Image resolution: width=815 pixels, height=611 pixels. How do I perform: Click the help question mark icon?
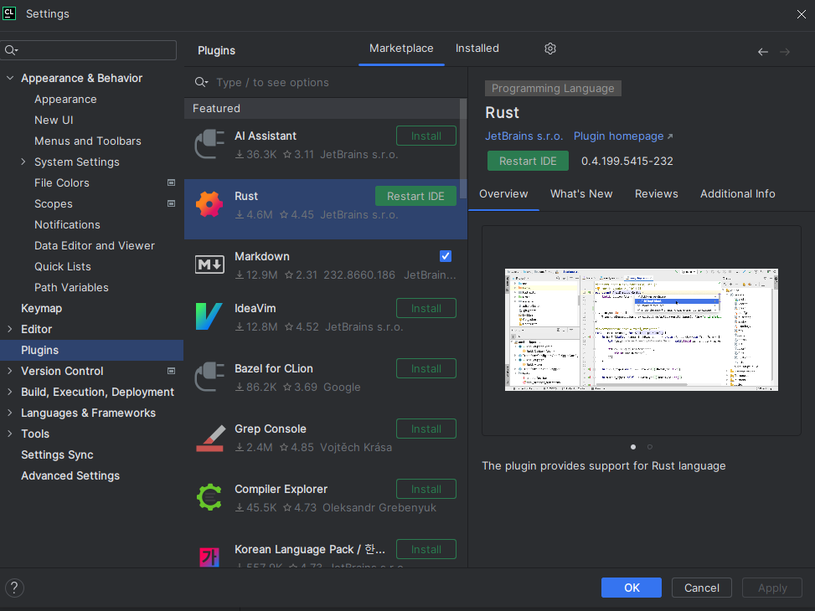point(14,588)
